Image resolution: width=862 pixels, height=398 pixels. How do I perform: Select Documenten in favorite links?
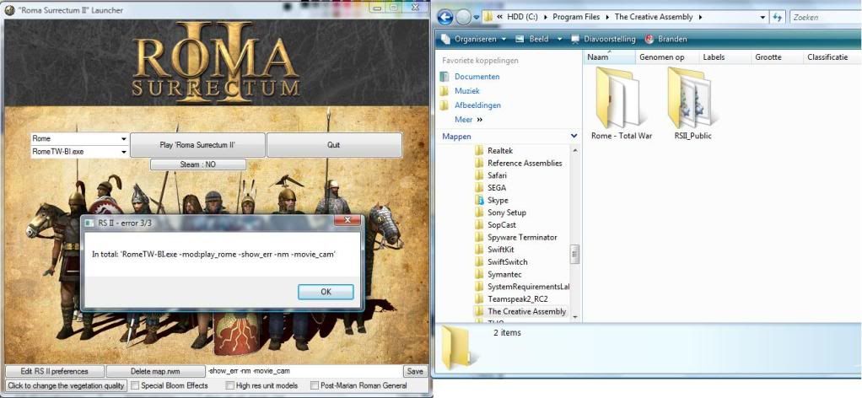pos(477,77)
